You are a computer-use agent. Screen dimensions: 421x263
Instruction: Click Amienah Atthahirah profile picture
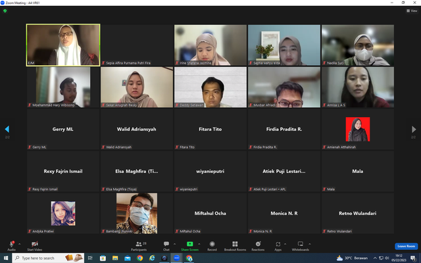click(x=358, y=129)
